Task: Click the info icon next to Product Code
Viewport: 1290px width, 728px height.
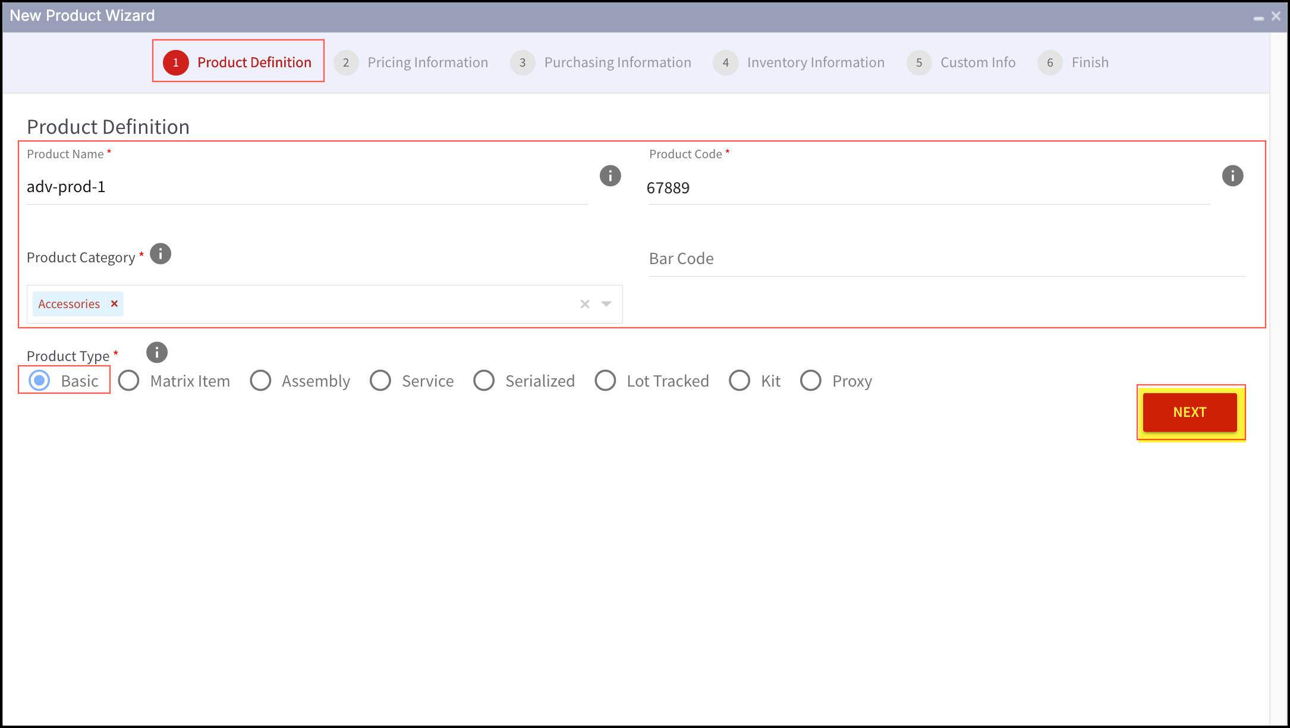Action: pyautogui.click(x=1232, y=175)
